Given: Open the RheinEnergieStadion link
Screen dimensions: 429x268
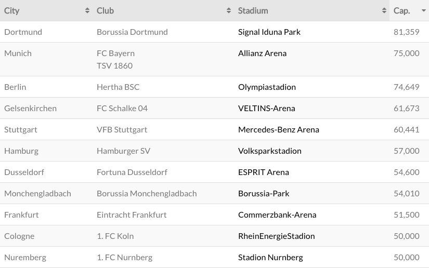Looking at the screenshot, I should click(x=277, y=236).
